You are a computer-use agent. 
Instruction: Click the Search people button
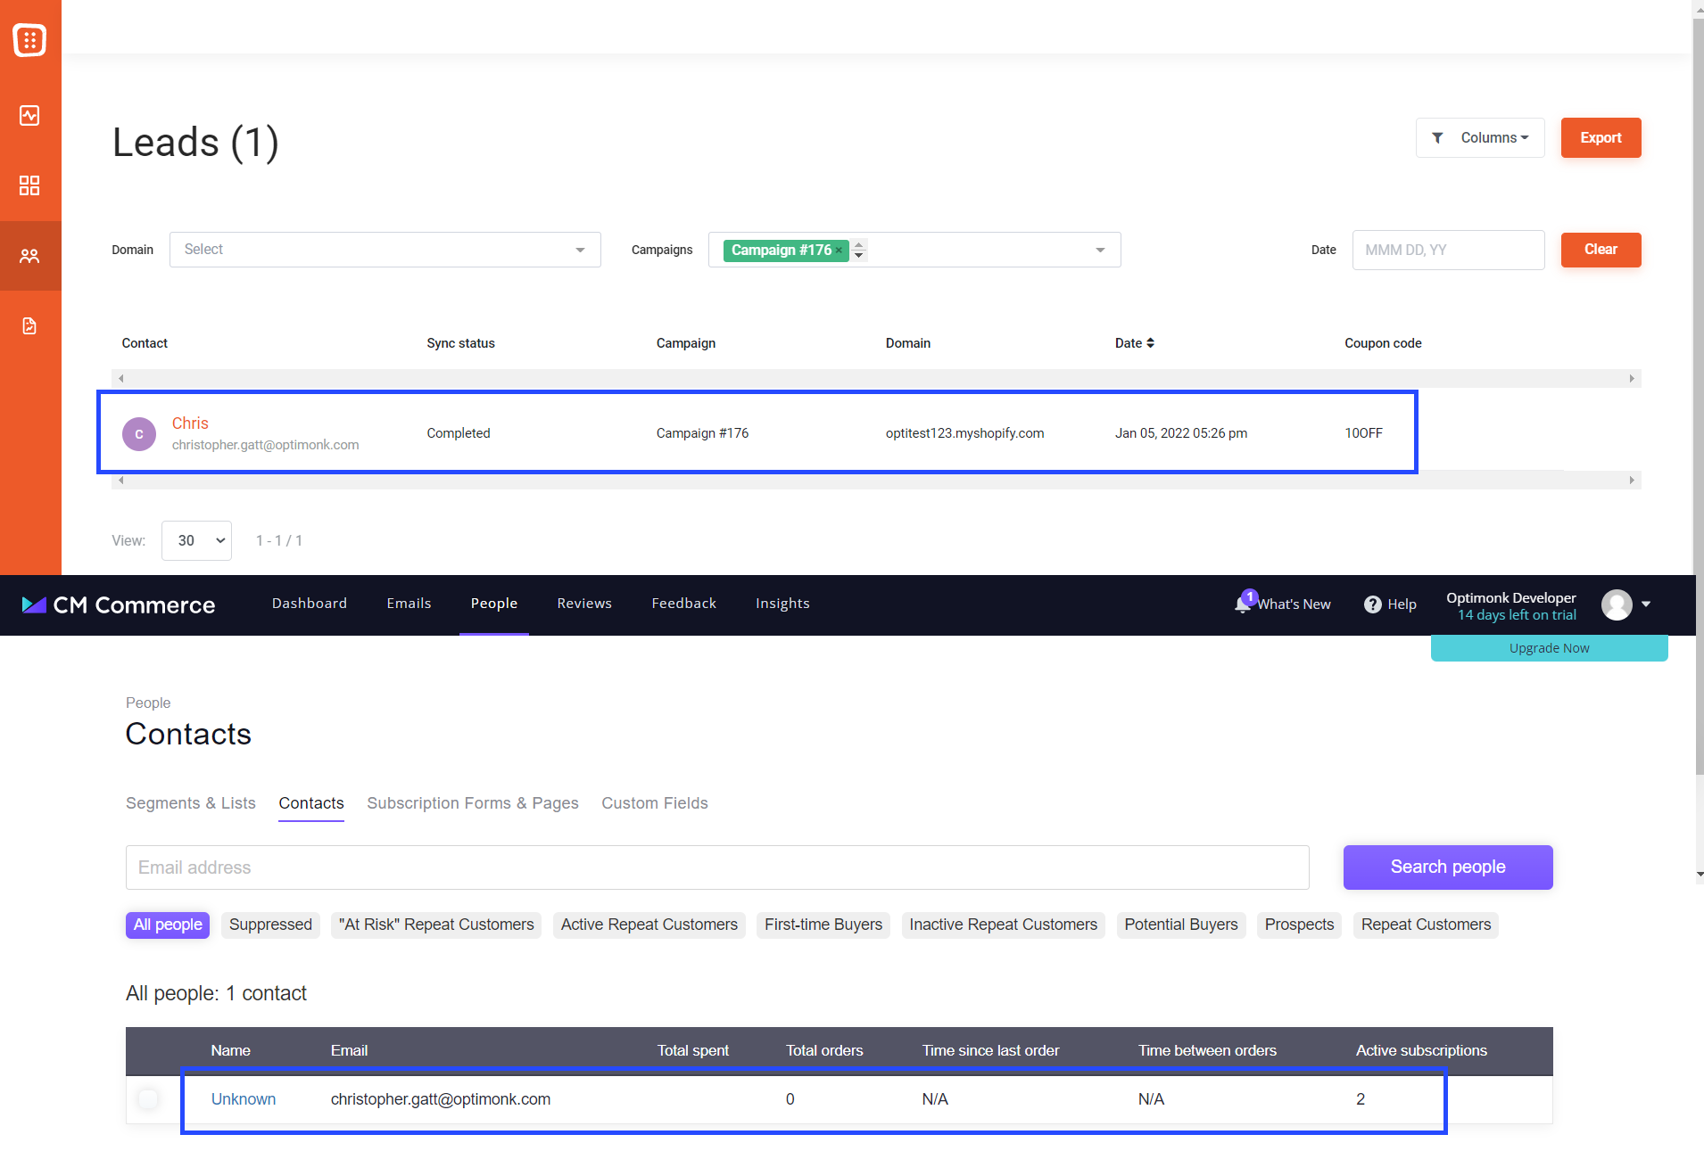coord(1448,867)
